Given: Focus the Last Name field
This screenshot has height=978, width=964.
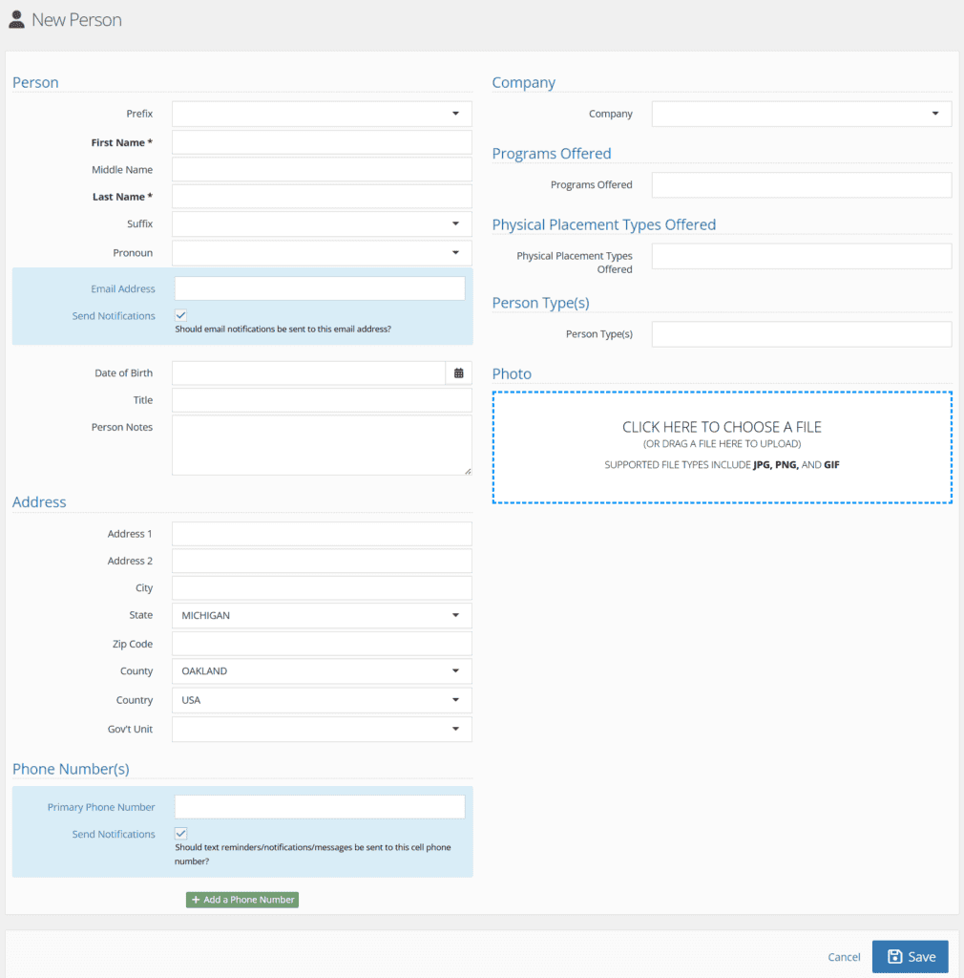Looking at the screenshot, I should tap(322, 197).
